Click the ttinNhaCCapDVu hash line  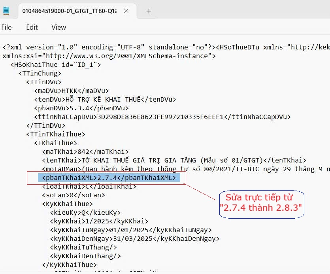click(x=162, y=117)
